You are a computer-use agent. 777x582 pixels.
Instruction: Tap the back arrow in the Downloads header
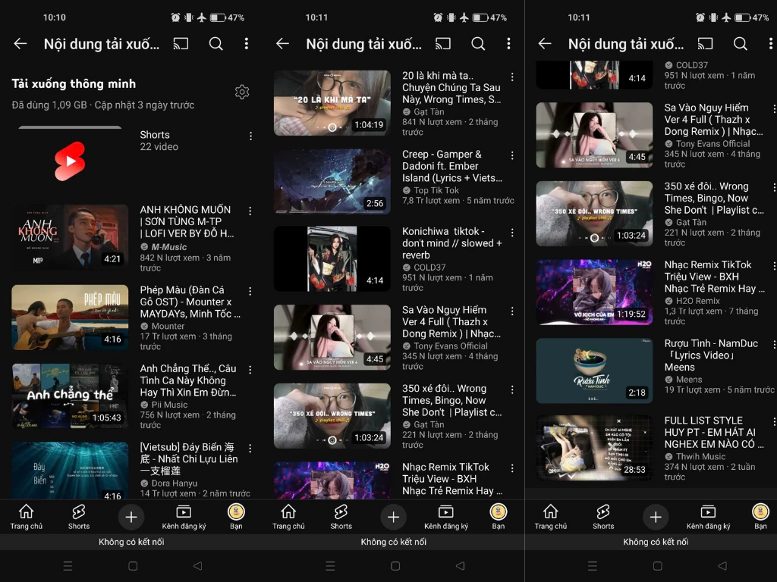[x=20, y=44]
